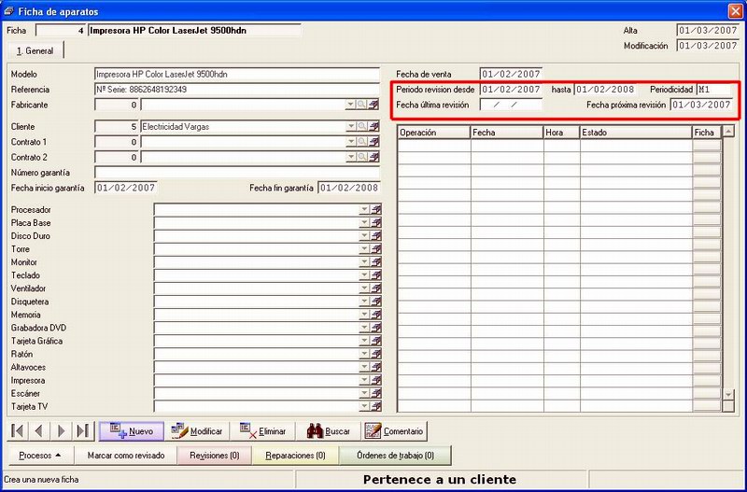Click the edit icon beside Procesador field
The width and height of the screenshot is (747, 492).
point(376,209)
